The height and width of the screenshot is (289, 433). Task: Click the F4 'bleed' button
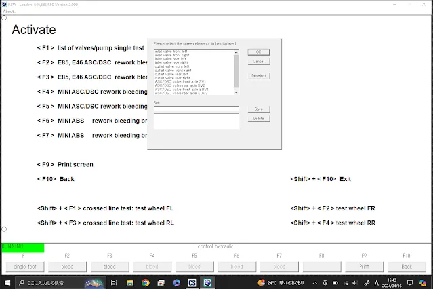[152, 267]
